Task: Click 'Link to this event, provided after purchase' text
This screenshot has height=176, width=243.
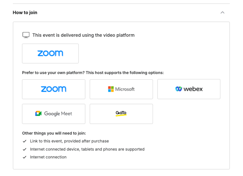Action: 70,141
